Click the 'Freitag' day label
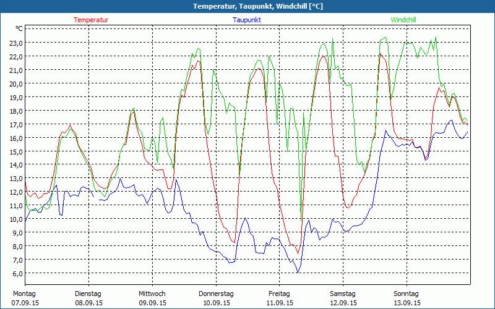Screen dimensions: 495x309 (279, 294)
